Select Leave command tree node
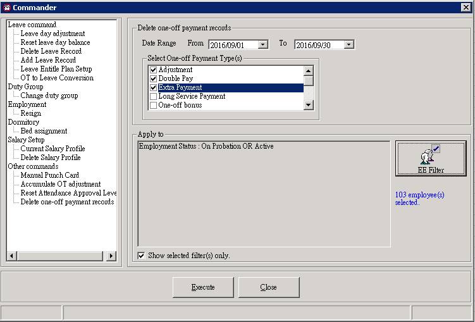 pos(32,25)
